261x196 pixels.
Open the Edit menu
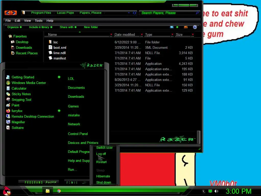18,21
